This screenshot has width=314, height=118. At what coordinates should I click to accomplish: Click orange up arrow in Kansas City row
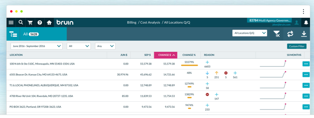pos(216,73)
